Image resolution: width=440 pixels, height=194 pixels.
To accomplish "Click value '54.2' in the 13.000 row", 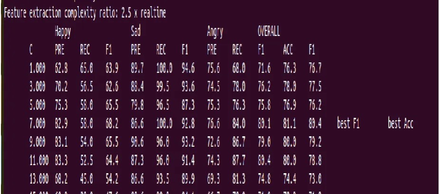I will click(112, 179).
